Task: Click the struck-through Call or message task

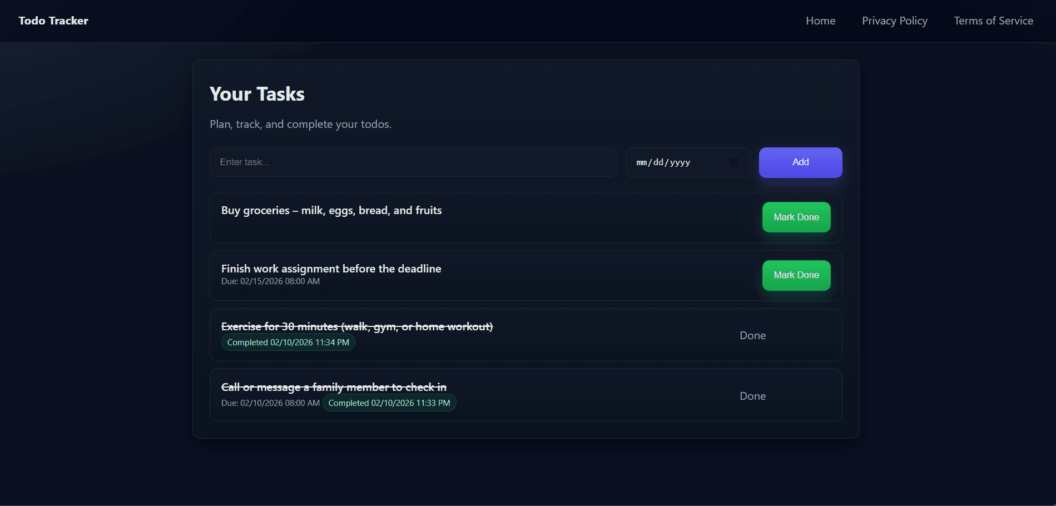Action: coord(334,387)
